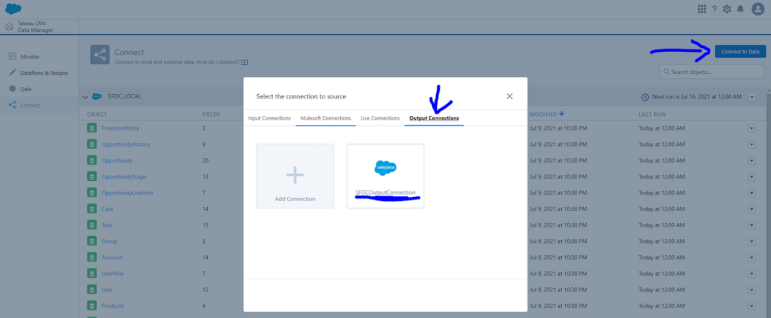The width and height of the screenshot is (771, 318).
Task: Click the UserRole object icon
Action: click(x=91, y=273)
